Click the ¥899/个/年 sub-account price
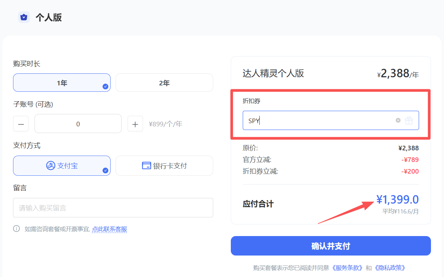The height and width of the screenshot is (277, 444). click(x=166, y=124)
